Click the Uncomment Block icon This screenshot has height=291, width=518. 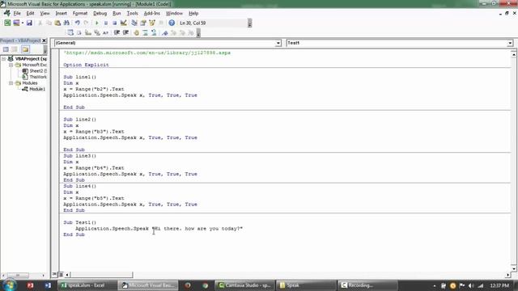pyautogui.click(x=154, y=32)
